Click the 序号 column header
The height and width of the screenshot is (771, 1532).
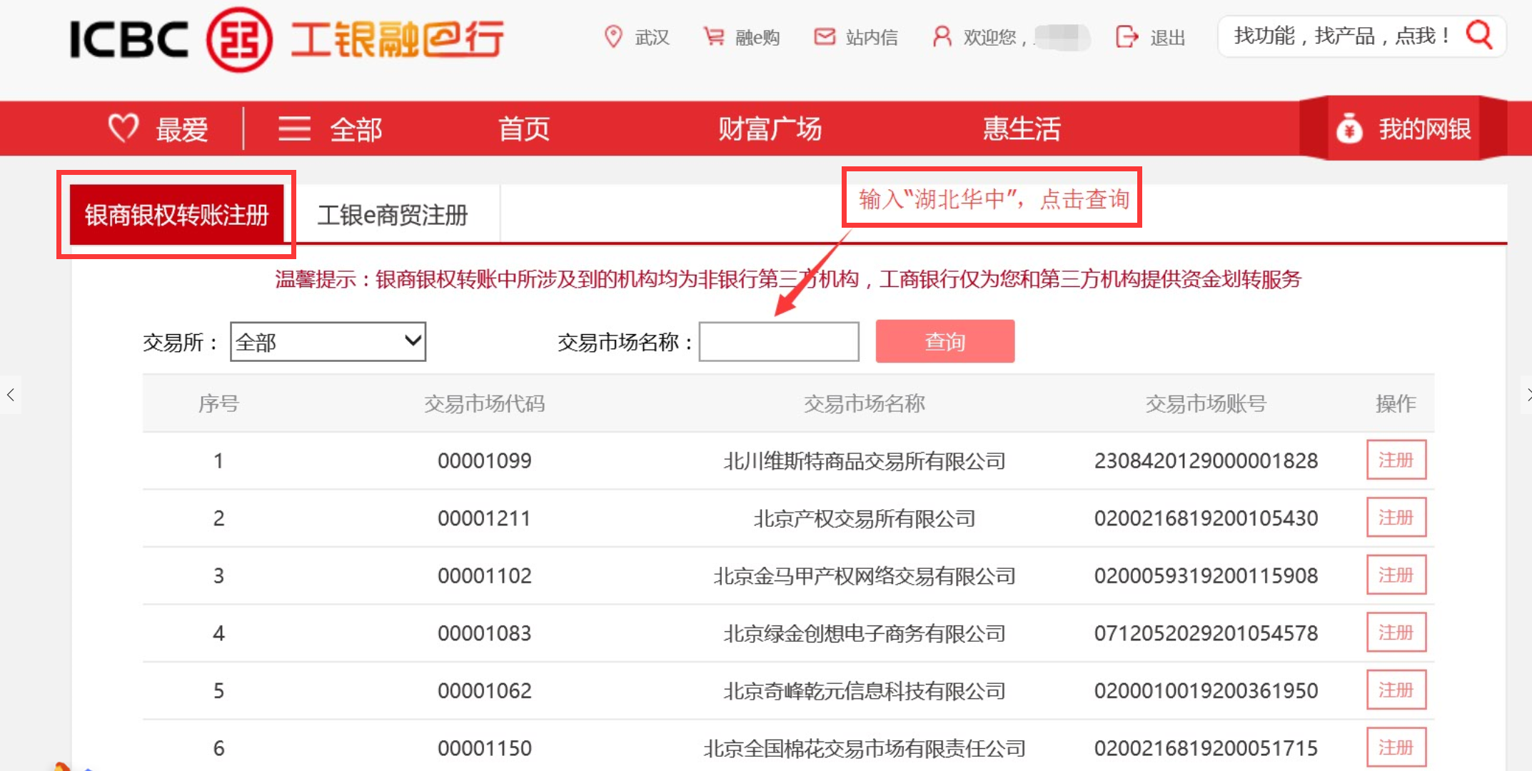218,403
